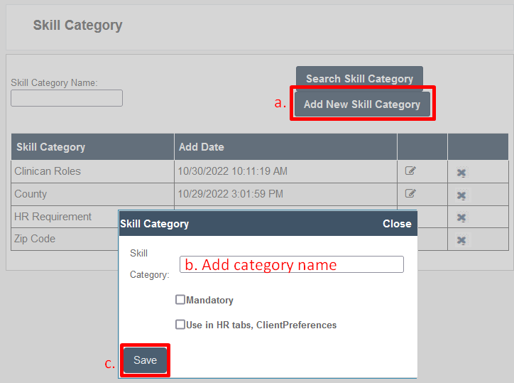Click the edit icon for County row
Screen dimensions: 514x383
click(410, 193)
